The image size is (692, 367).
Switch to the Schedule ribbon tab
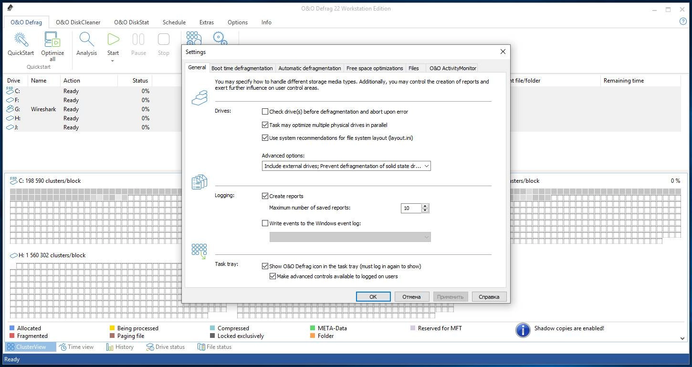(174, 22)
